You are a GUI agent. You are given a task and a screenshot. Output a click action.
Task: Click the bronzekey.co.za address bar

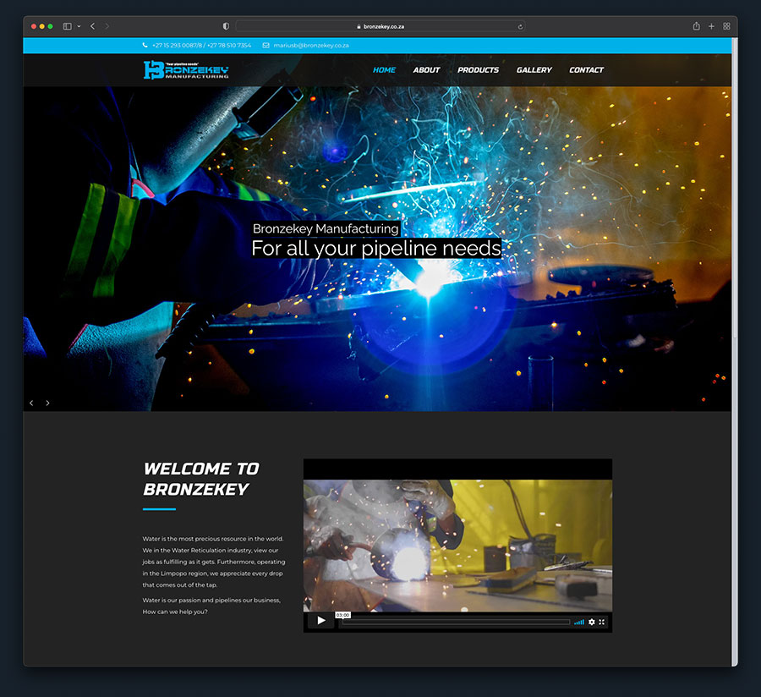coord(380,26)
